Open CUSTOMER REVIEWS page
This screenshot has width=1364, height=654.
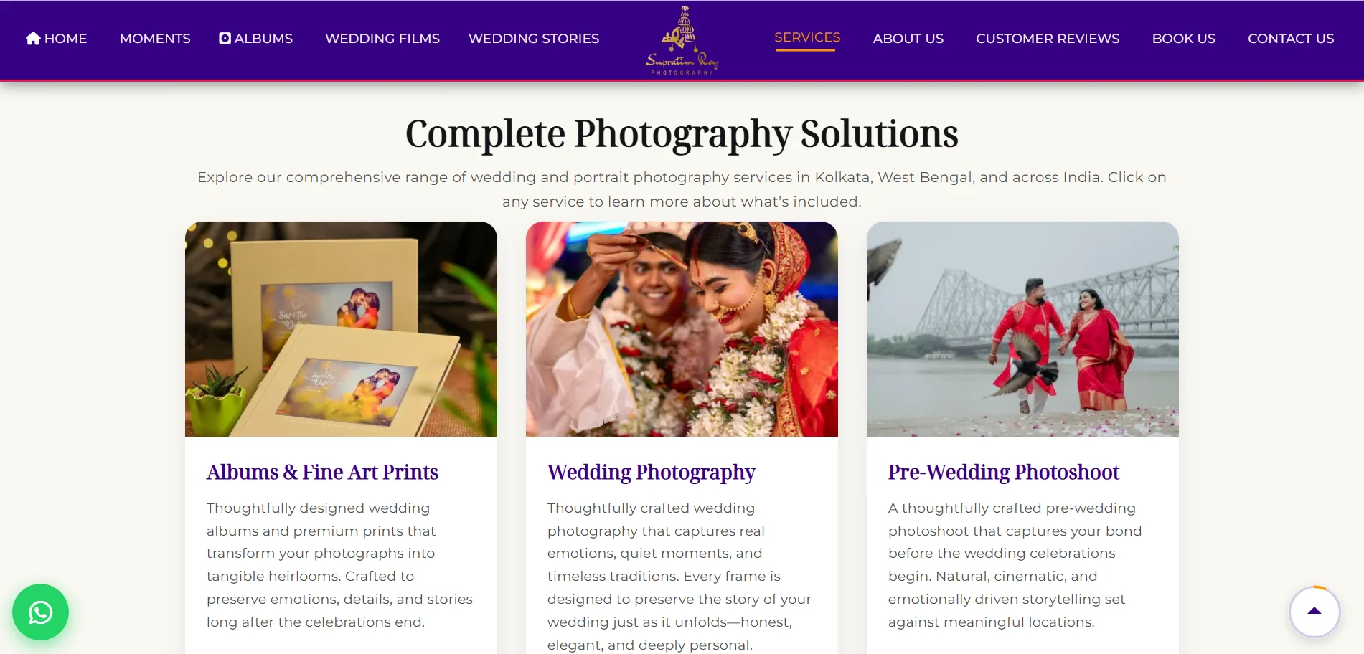coord(1048,39)
